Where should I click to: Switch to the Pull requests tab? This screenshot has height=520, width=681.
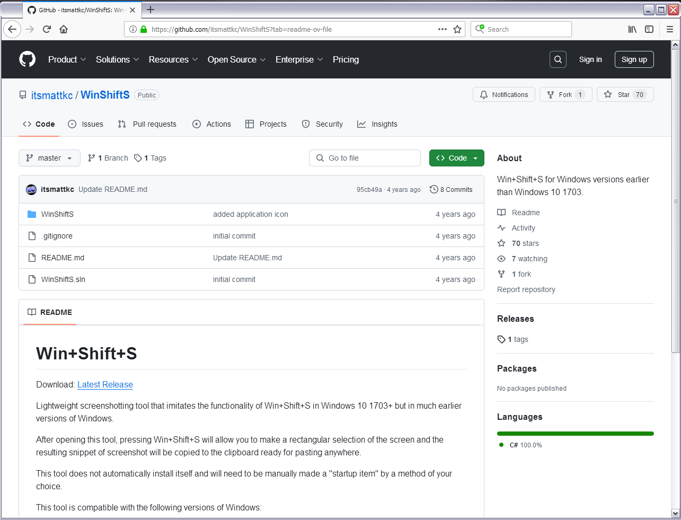coord(147,124)
